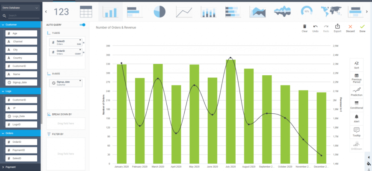The width and height of the screenshot is (372, 171).
Task: Open the Sort option in the side panel
Action: pyautogui.click(x=357, y=65)
